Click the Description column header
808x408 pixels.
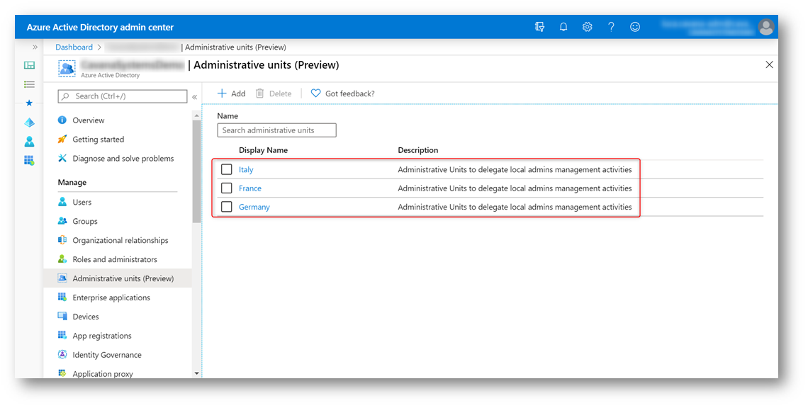tap(418, 150)
